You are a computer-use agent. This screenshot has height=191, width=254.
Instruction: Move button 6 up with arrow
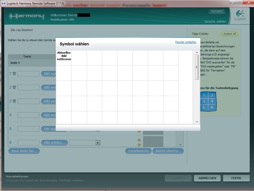tap(139, 140)
